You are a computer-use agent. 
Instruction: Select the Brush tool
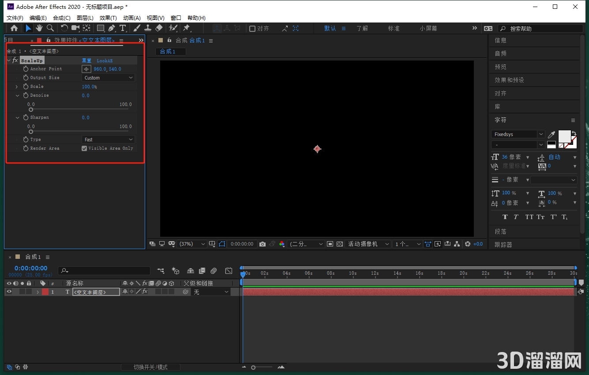(x=137, y=28)
